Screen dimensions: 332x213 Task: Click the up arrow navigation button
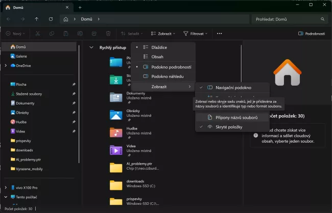click(36, 19)
